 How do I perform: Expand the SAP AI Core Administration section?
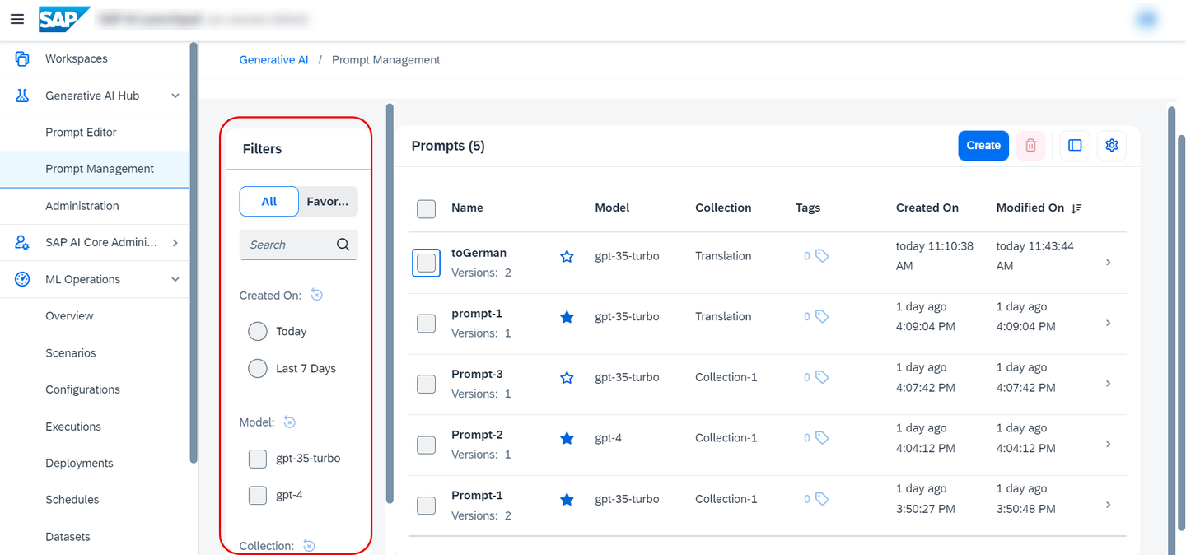(x=175, y=242)
